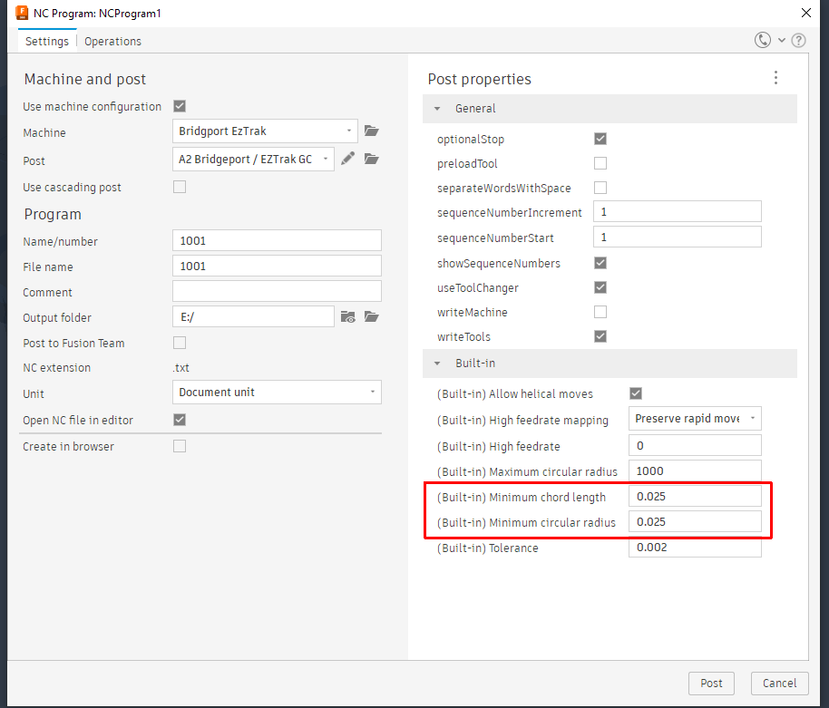Open High feedrate mapping dropdown
Image resolution: width=829 pixels, height=708 pixels.
(694, 418)
